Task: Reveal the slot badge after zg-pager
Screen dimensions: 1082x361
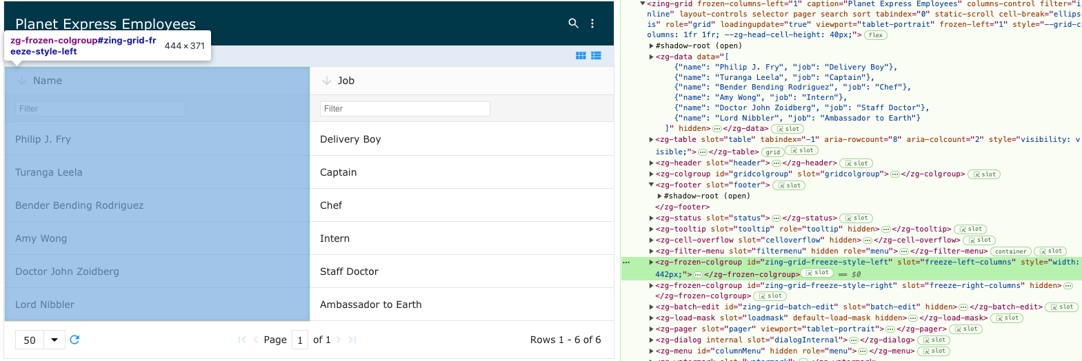Action: [x=965, y=329]
